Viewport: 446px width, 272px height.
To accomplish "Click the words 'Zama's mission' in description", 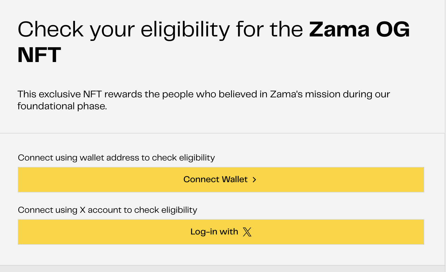I will pos(305,94).
